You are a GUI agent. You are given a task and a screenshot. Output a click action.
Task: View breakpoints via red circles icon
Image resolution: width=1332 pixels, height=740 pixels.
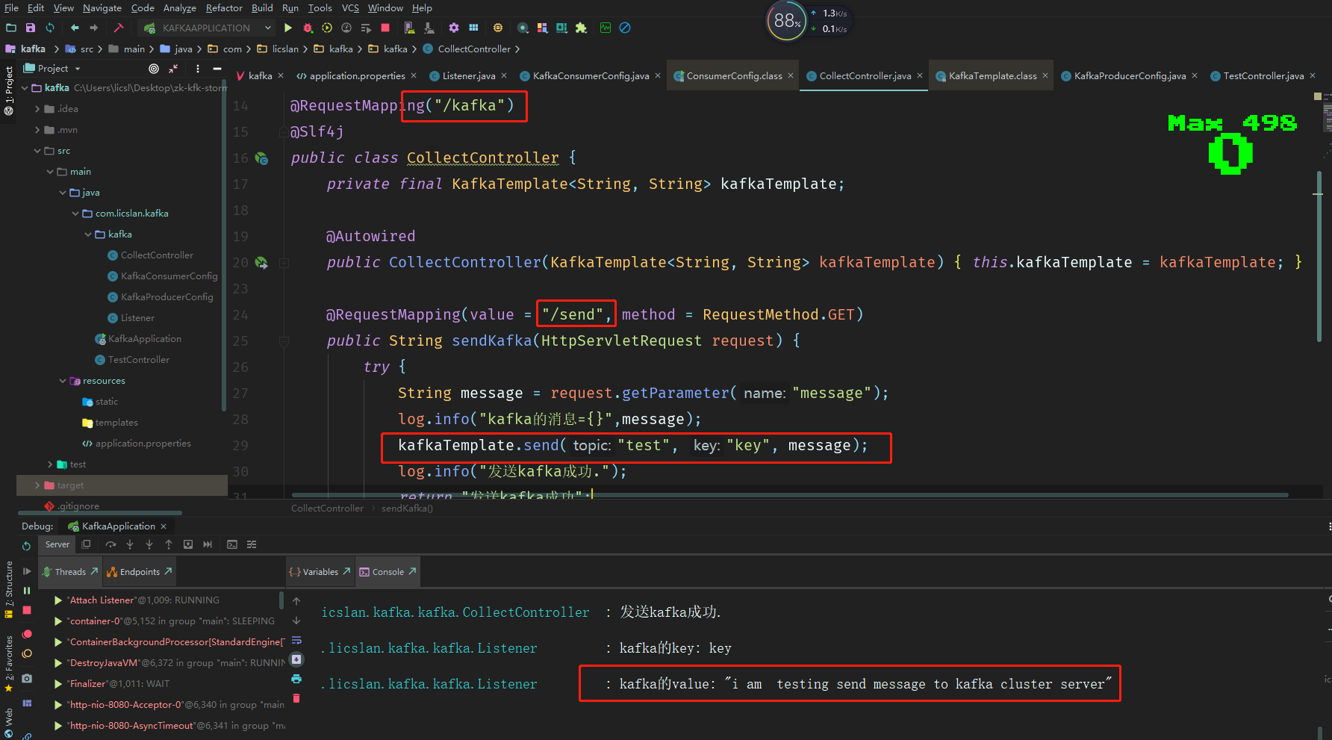click(27, 634)
